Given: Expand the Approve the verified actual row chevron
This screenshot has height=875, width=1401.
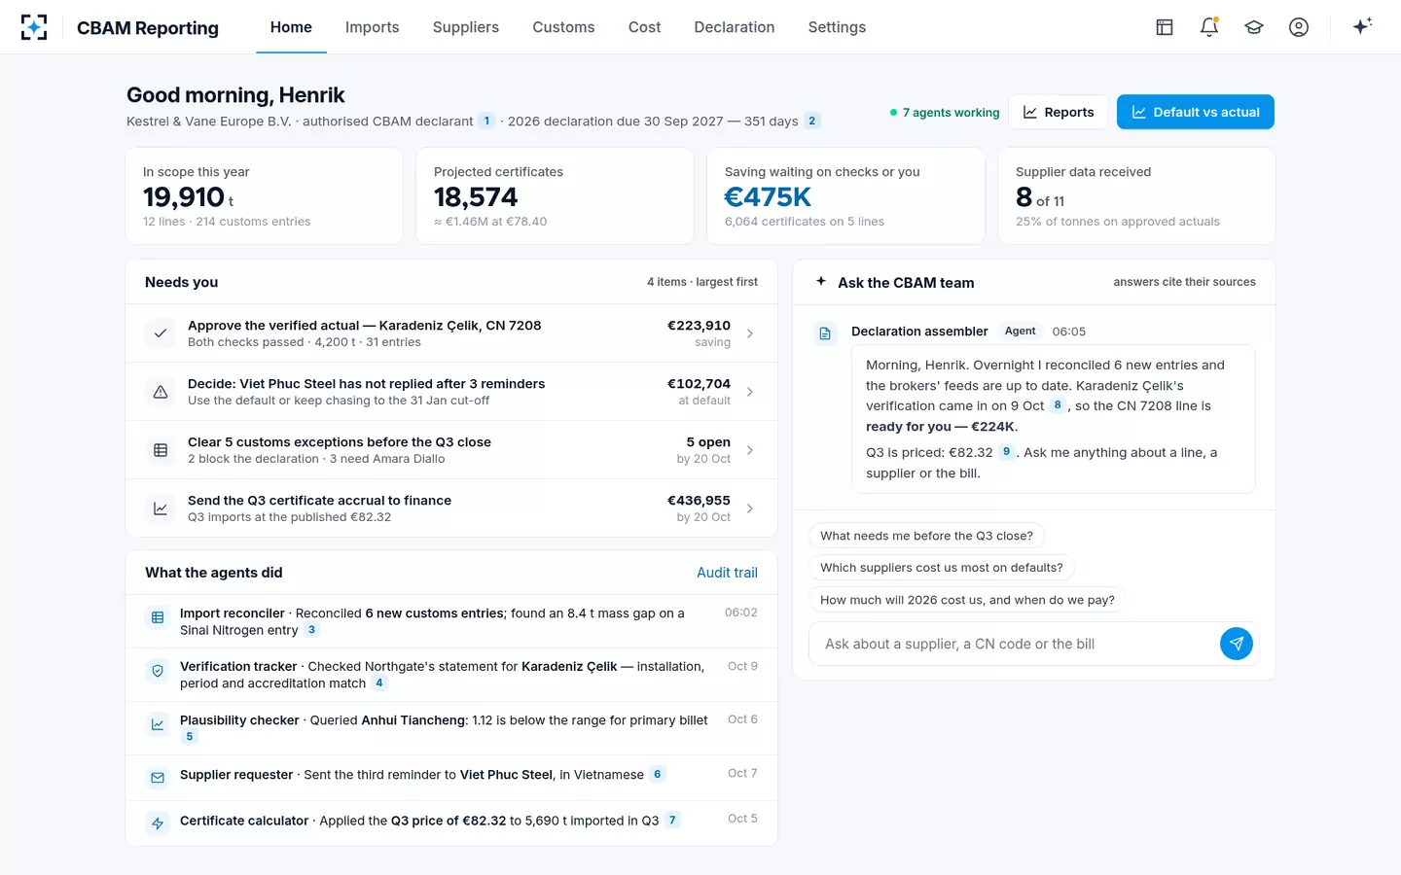Looking at the screenshot, I should [750, 333].
